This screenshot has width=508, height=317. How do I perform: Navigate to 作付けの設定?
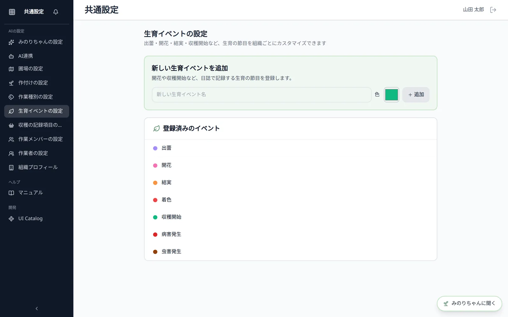tap(37, 83)
